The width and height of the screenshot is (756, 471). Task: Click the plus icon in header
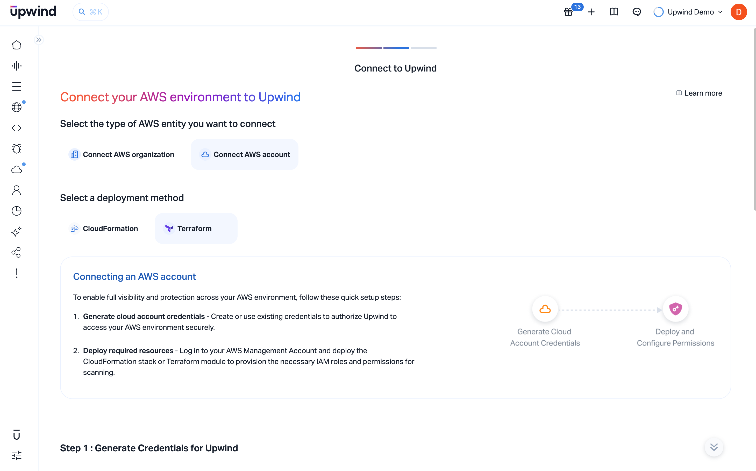591,12
